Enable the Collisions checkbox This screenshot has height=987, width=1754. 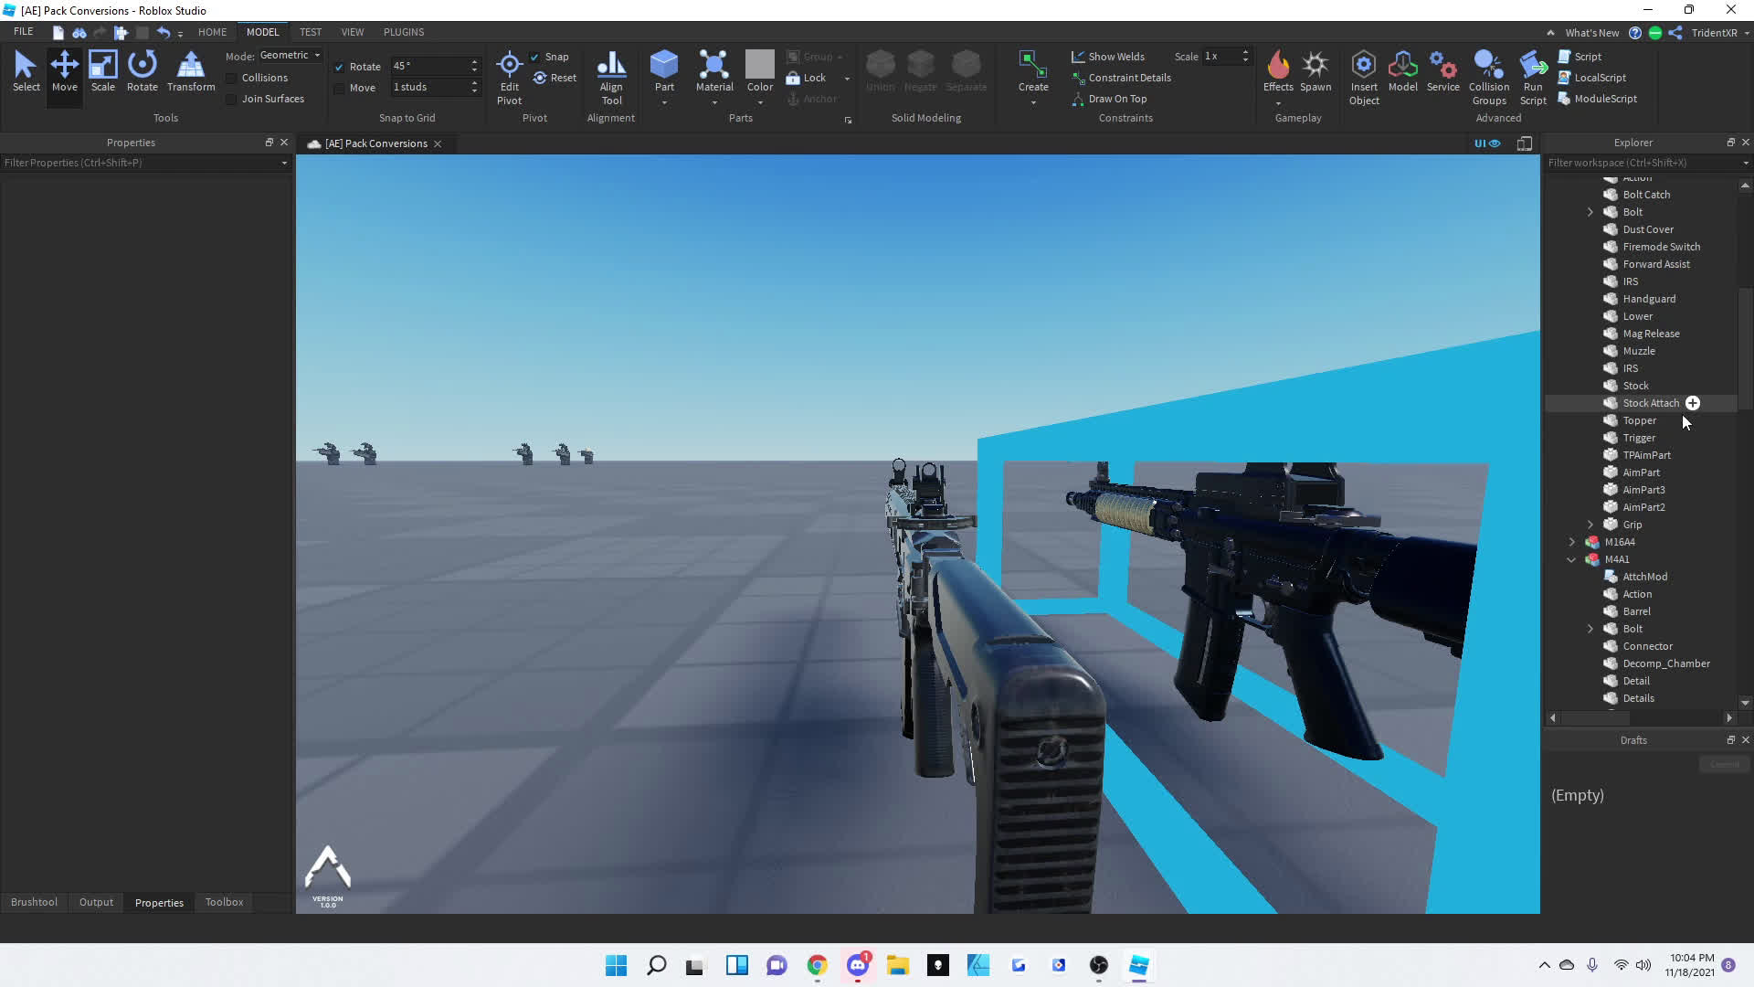pos(230,78)
